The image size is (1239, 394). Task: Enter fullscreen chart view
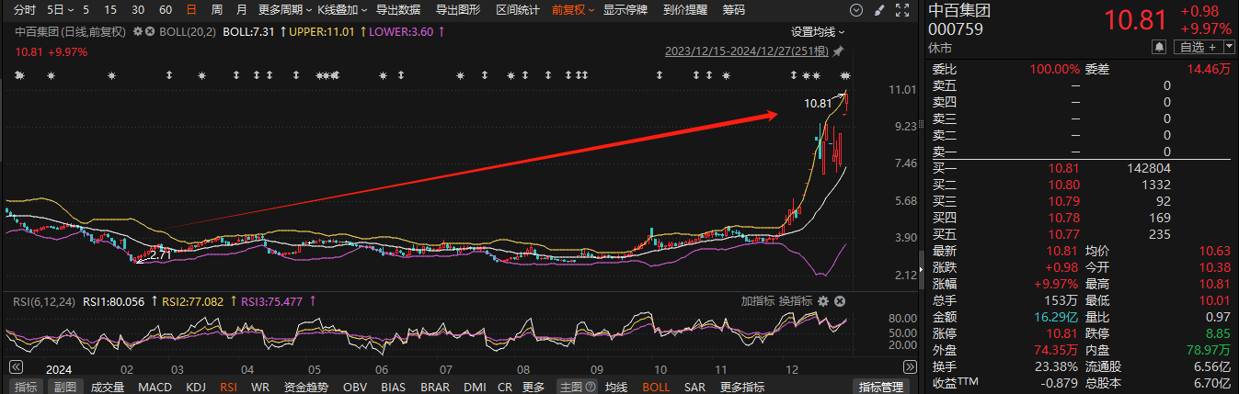(902, 10)
